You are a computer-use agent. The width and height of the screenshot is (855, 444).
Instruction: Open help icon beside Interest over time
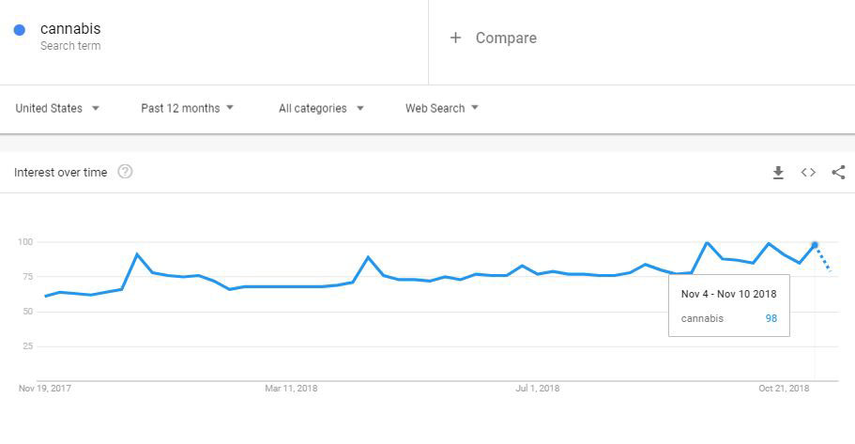(x=125, y=172)
